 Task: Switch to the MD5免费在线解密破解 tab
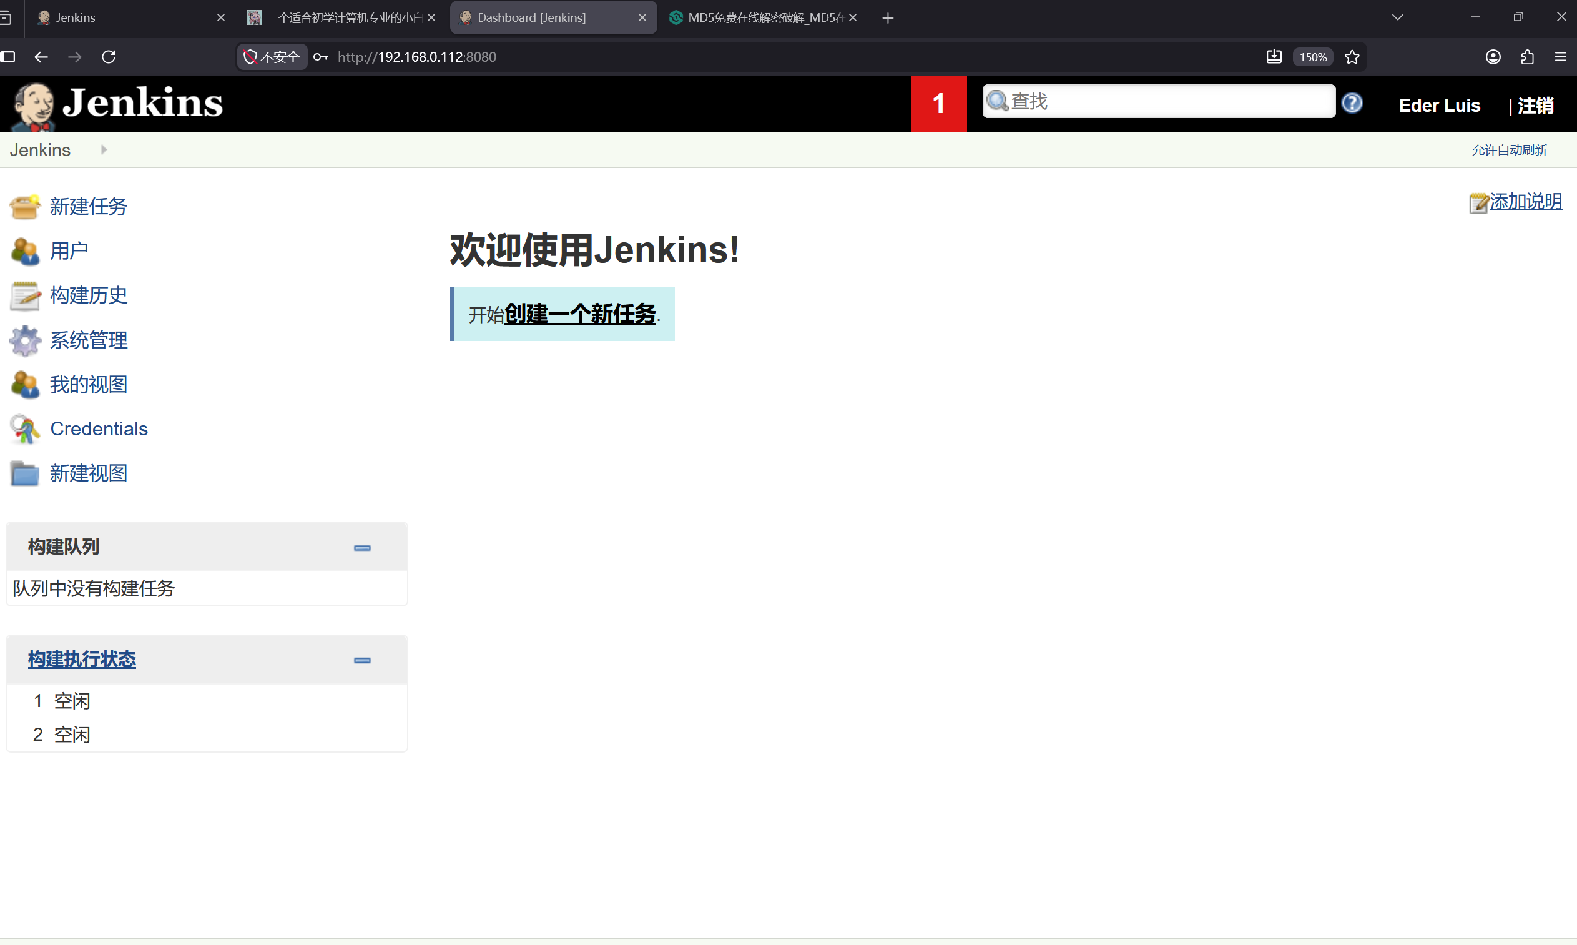[x=764, y=18]
